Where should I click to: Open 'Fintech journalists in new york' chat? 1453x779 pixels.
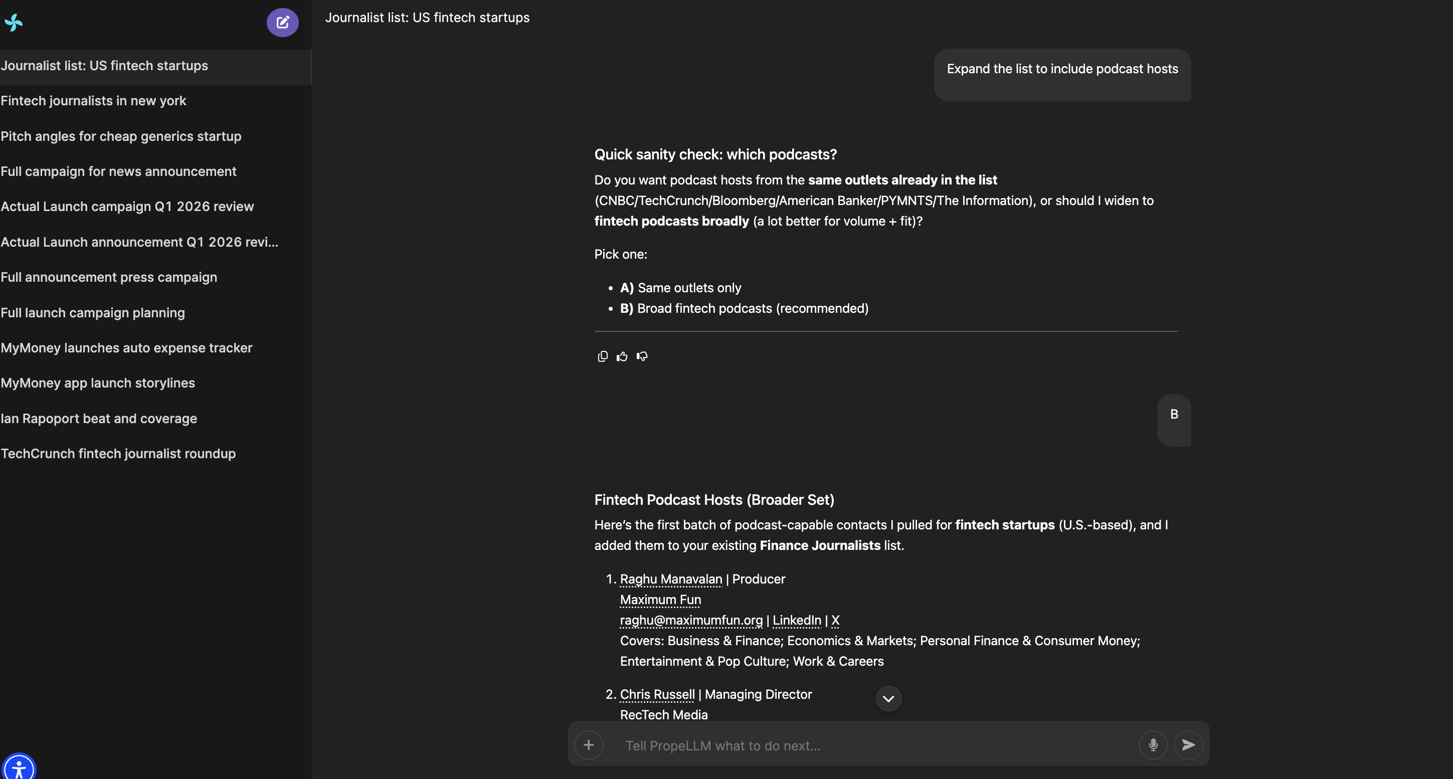point(94,101)
